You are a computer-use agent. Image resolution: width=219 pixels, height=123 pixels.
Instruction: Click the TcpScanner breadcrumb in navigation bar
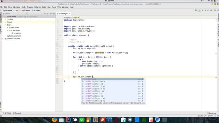click(6, 11)
